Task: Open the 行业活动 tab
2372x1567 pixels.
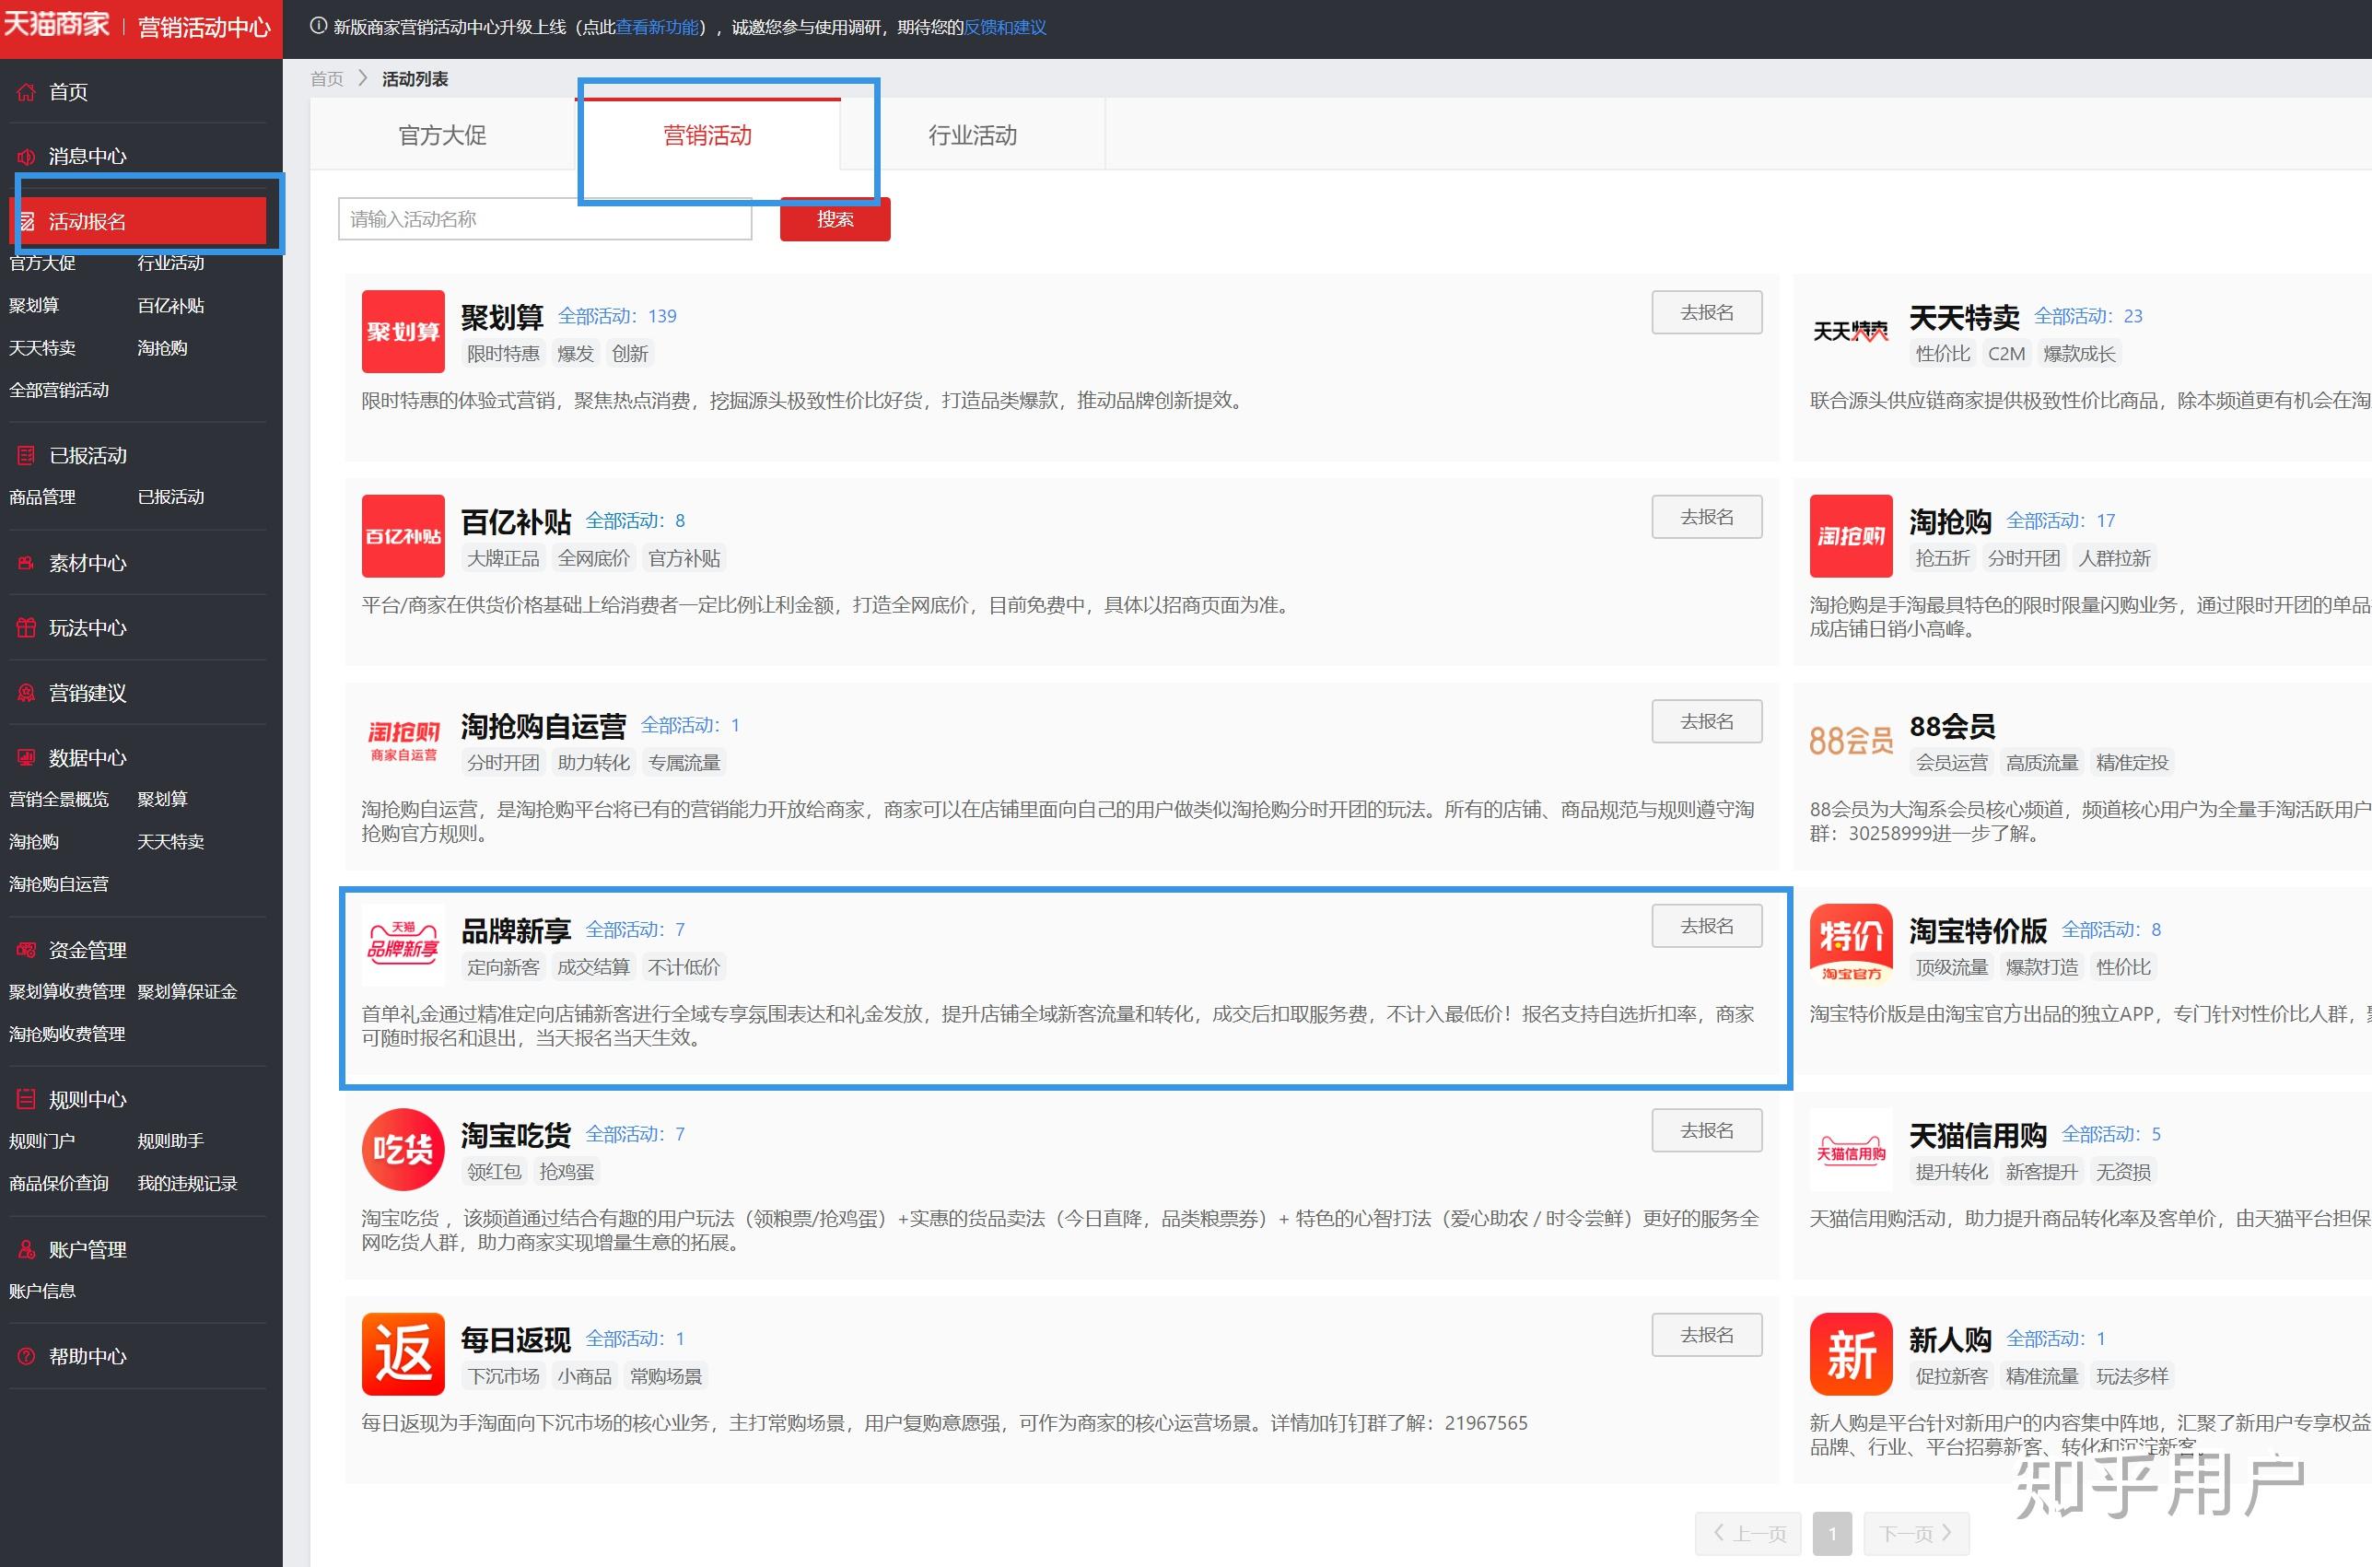Action: click(972, 134)
